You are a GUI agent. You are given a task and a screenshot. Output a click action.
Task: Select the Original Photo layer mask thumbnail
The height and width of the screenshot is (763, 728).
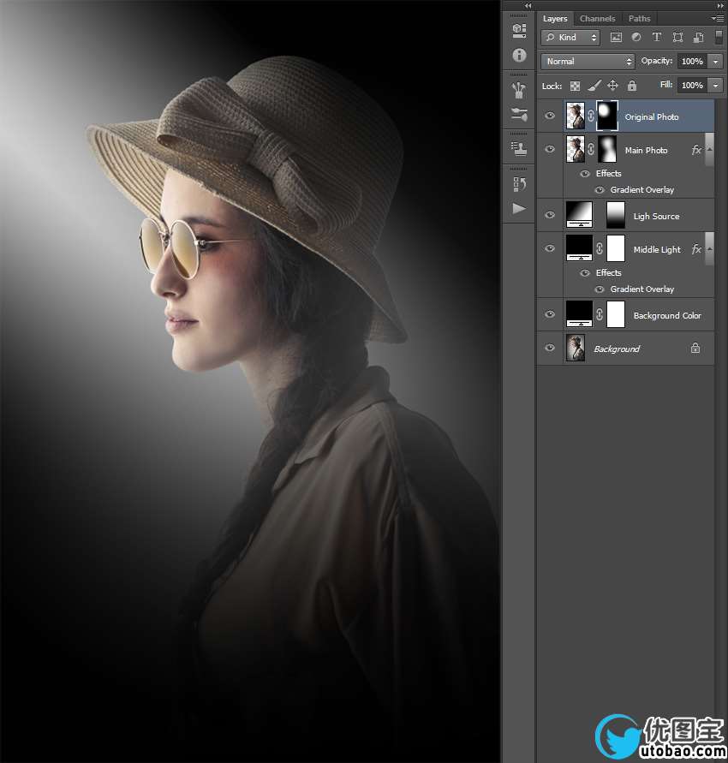click(607, 116)
